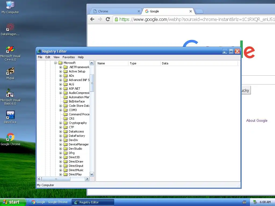Launch the Mypal browser shortcut
The height and width of the screenshot is (206, 275).
click(10, 73)
